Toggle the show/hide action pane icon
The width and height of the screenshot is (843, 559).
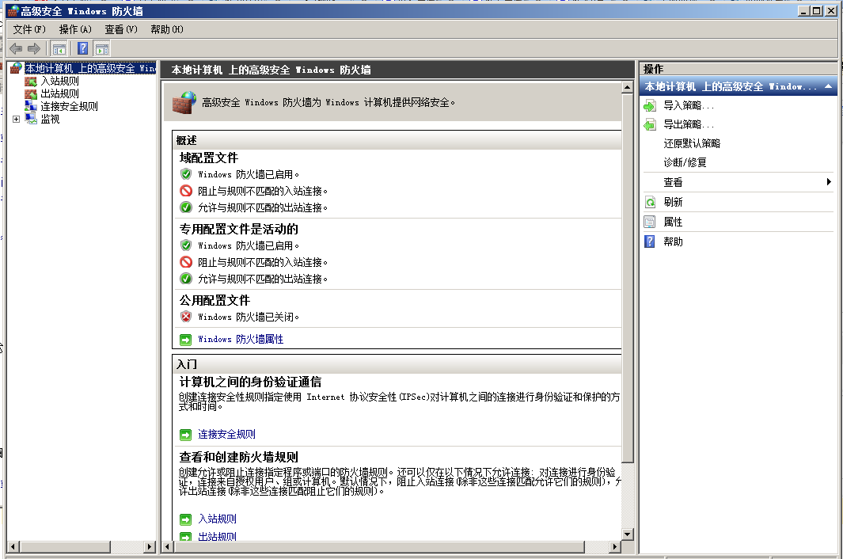click(x=102, y=49)
